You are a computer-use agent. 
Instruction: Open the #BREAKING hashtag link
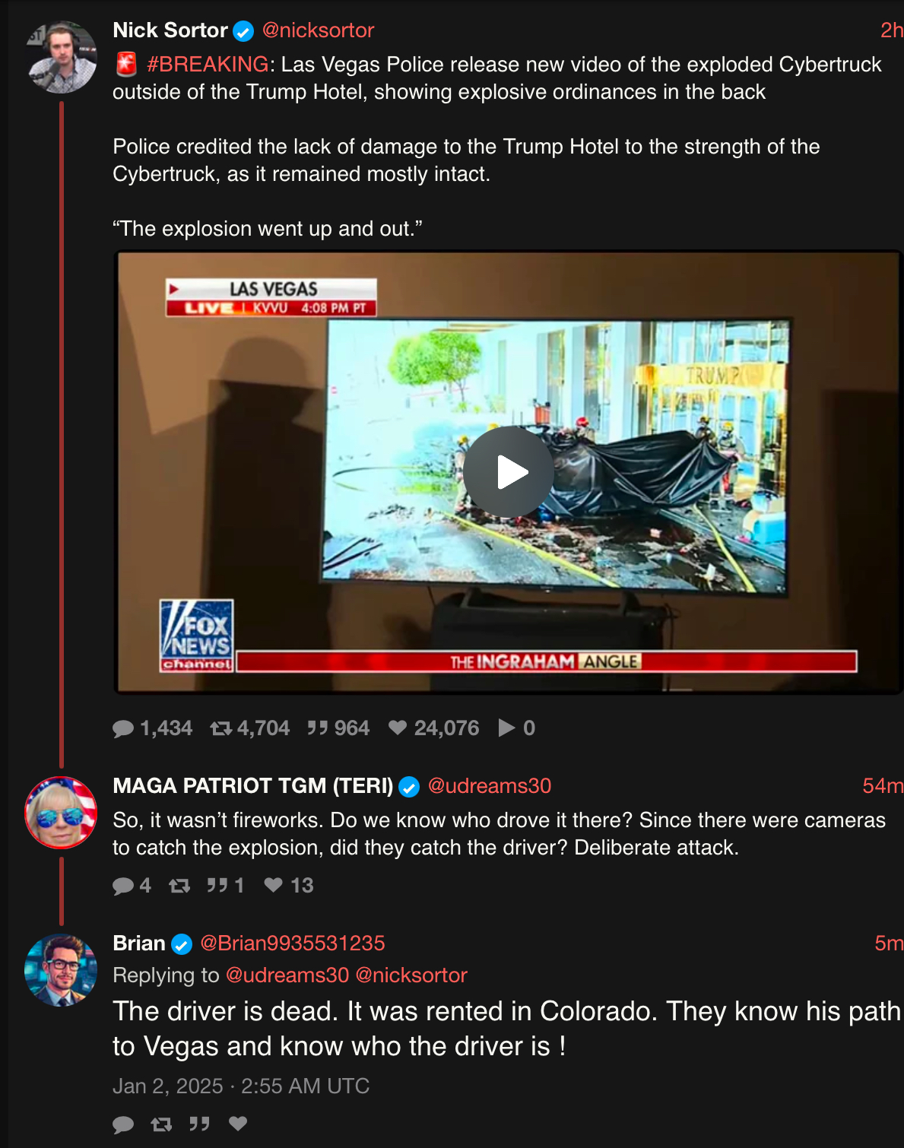(x=208, y=64)
